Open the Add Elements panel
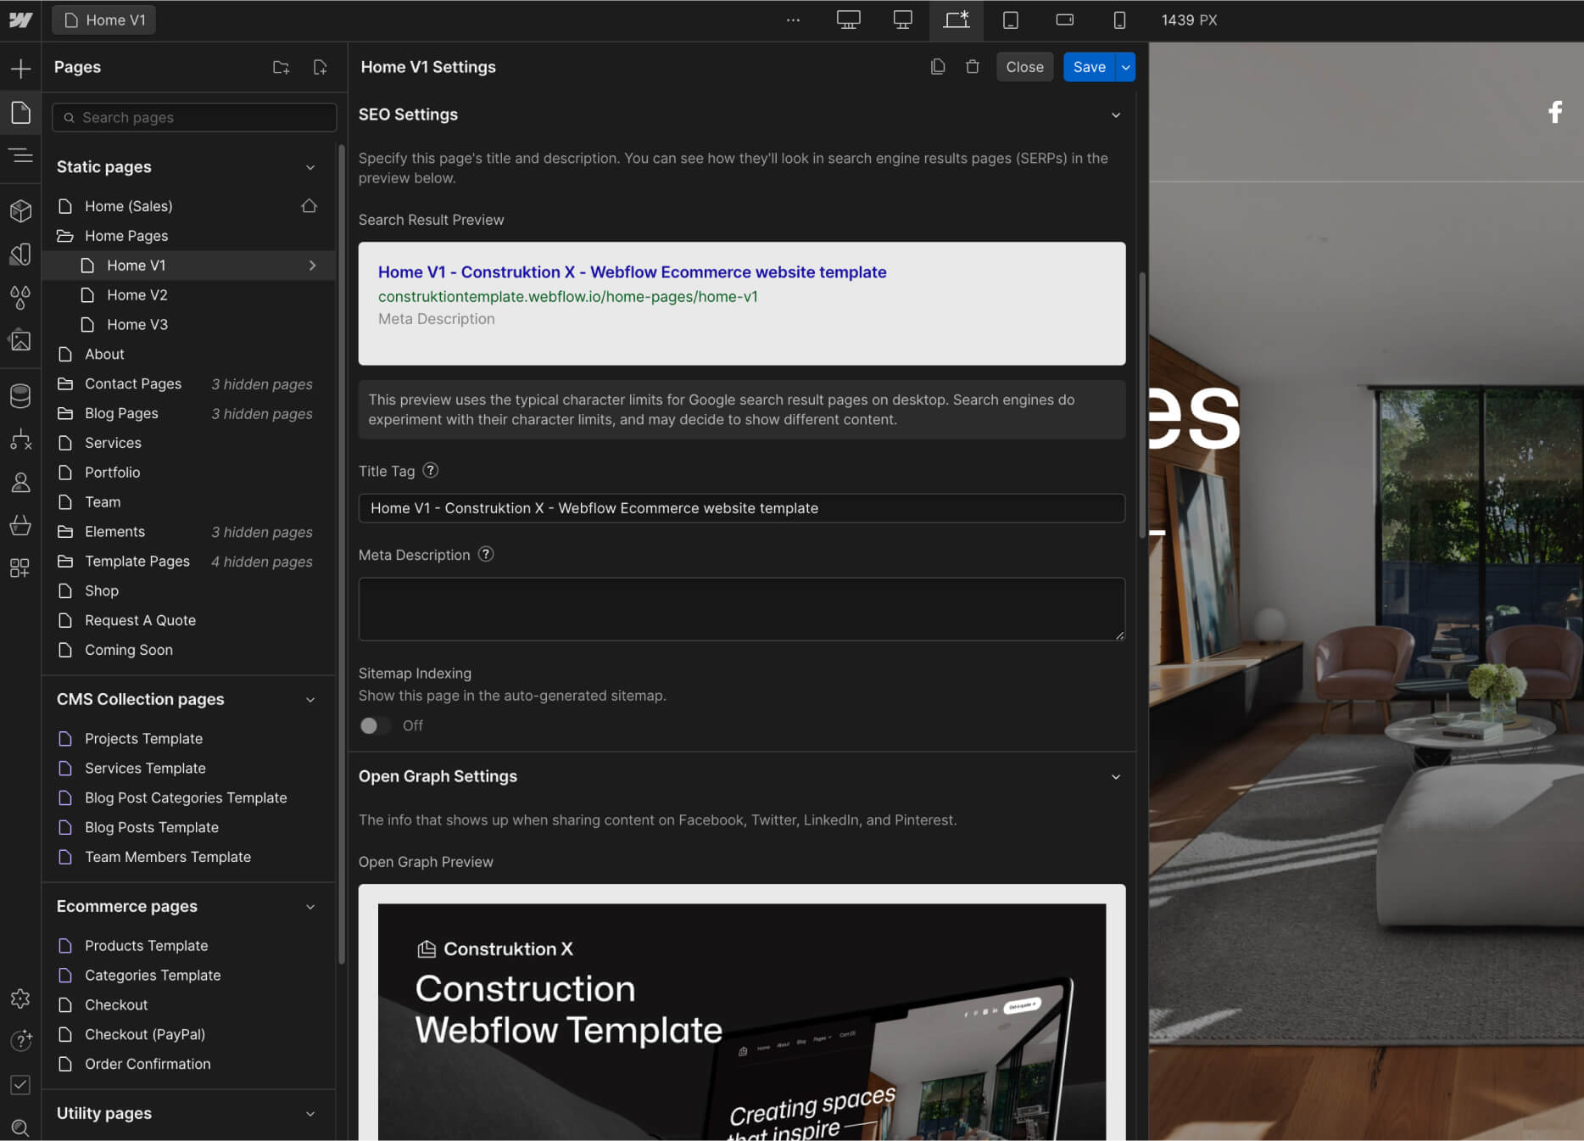The width and height of the screenshot is (1584, 1141). pos(20,68)
